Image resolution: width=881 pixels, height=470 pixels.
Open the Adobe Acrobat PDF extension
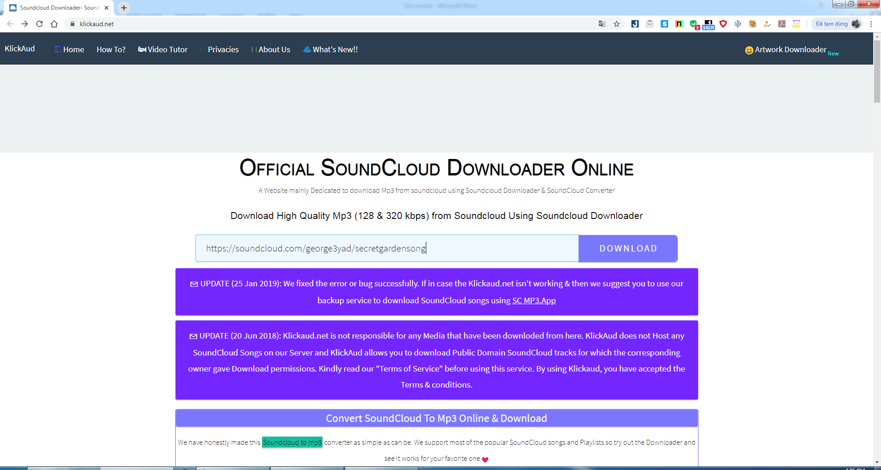[782, 24]
